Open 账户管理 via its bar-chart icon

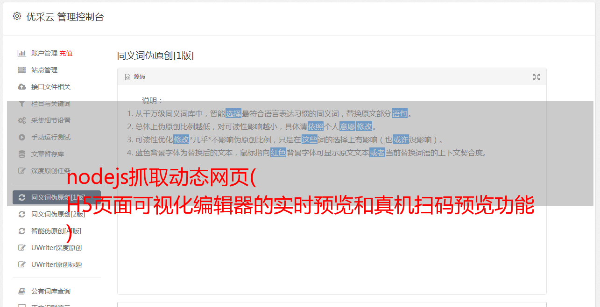pyautogui.click(x=21, y=53)
